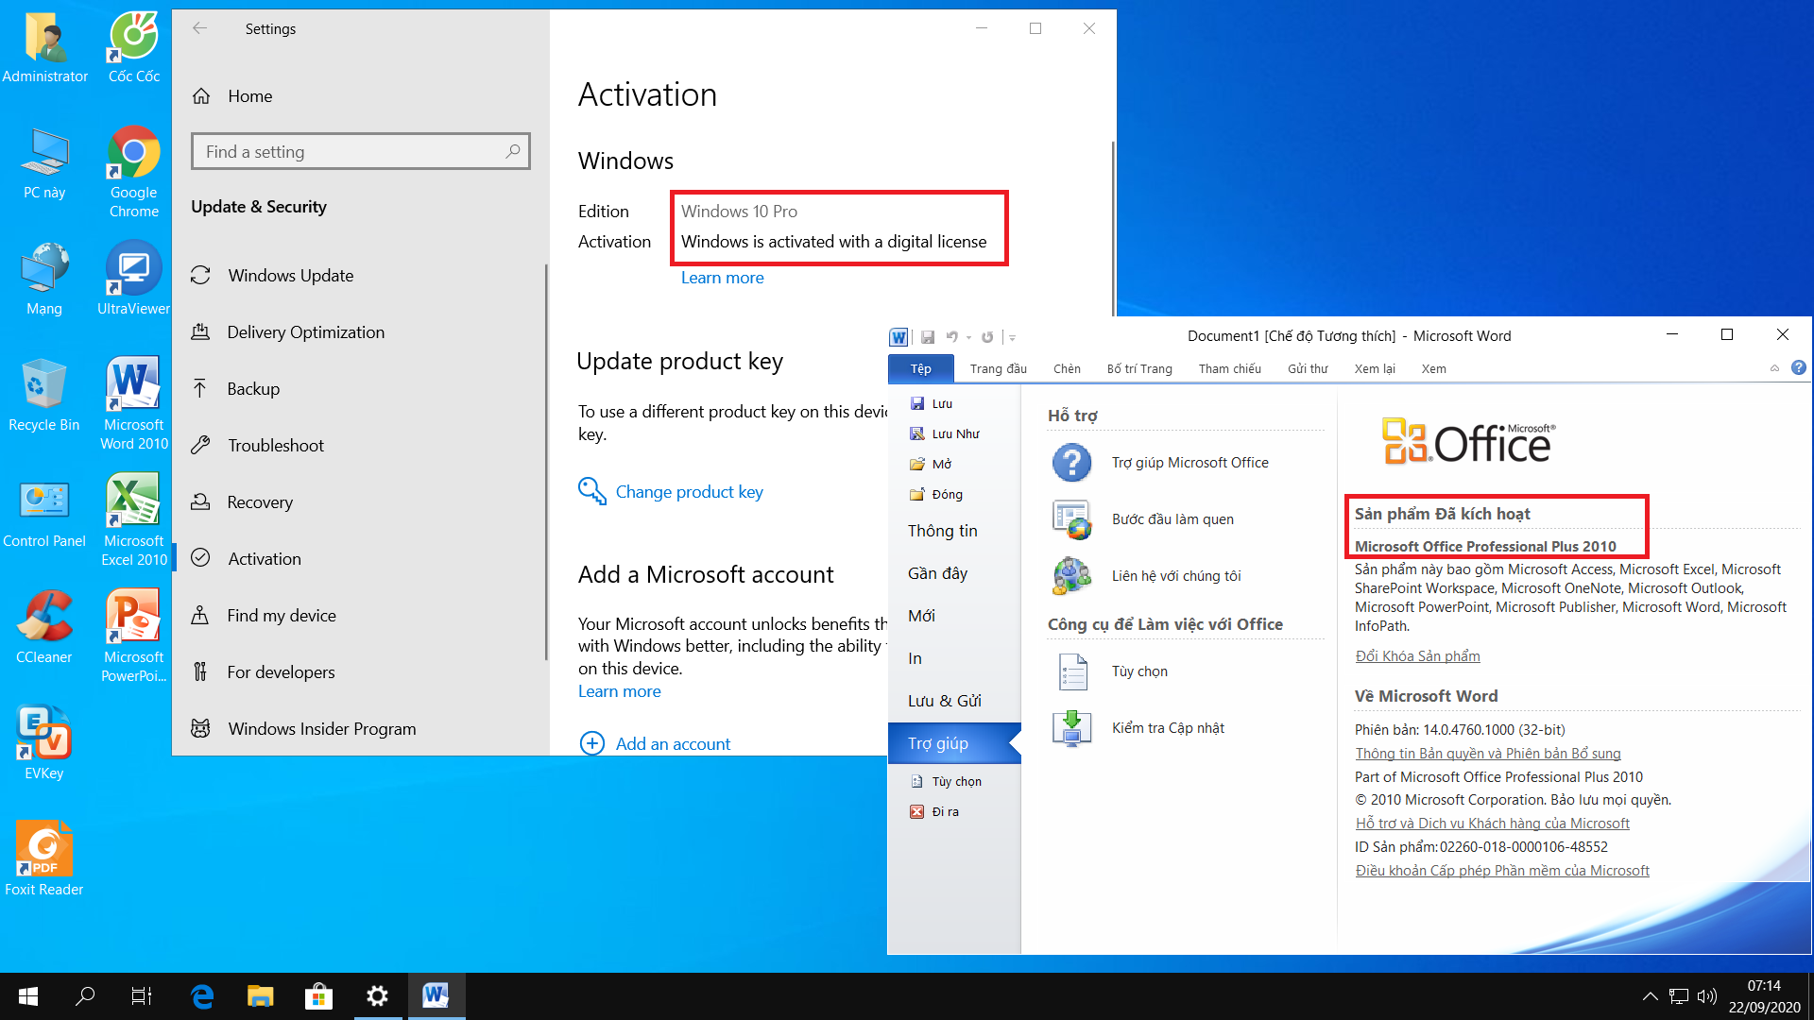Open Google Chrome desktop shortcut

tap(133, 172)
